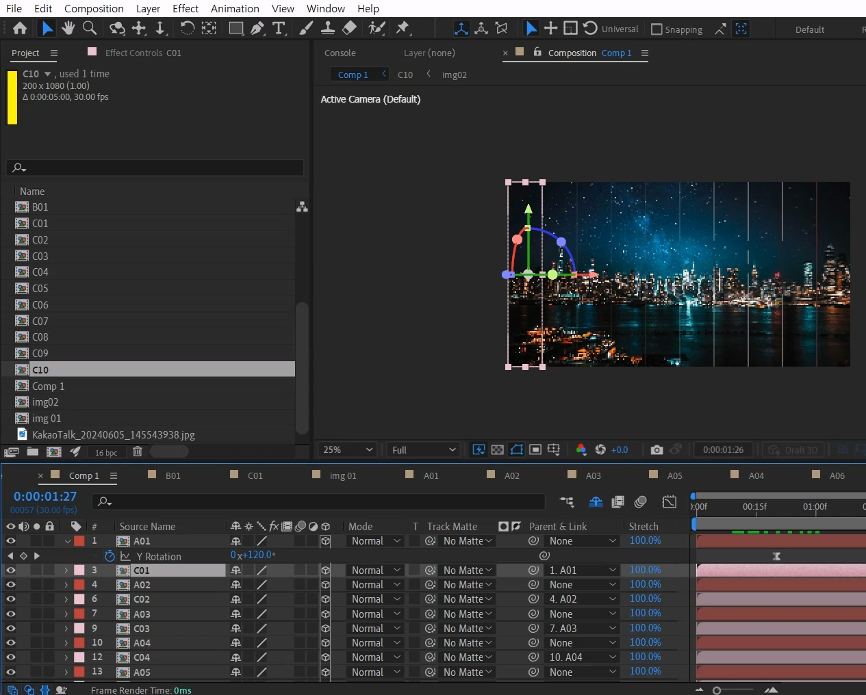This screenshot has height=695, width=866.
Task: Select the Puppet Pin tool
Action: pyautogui.click(x=403, y=28)
